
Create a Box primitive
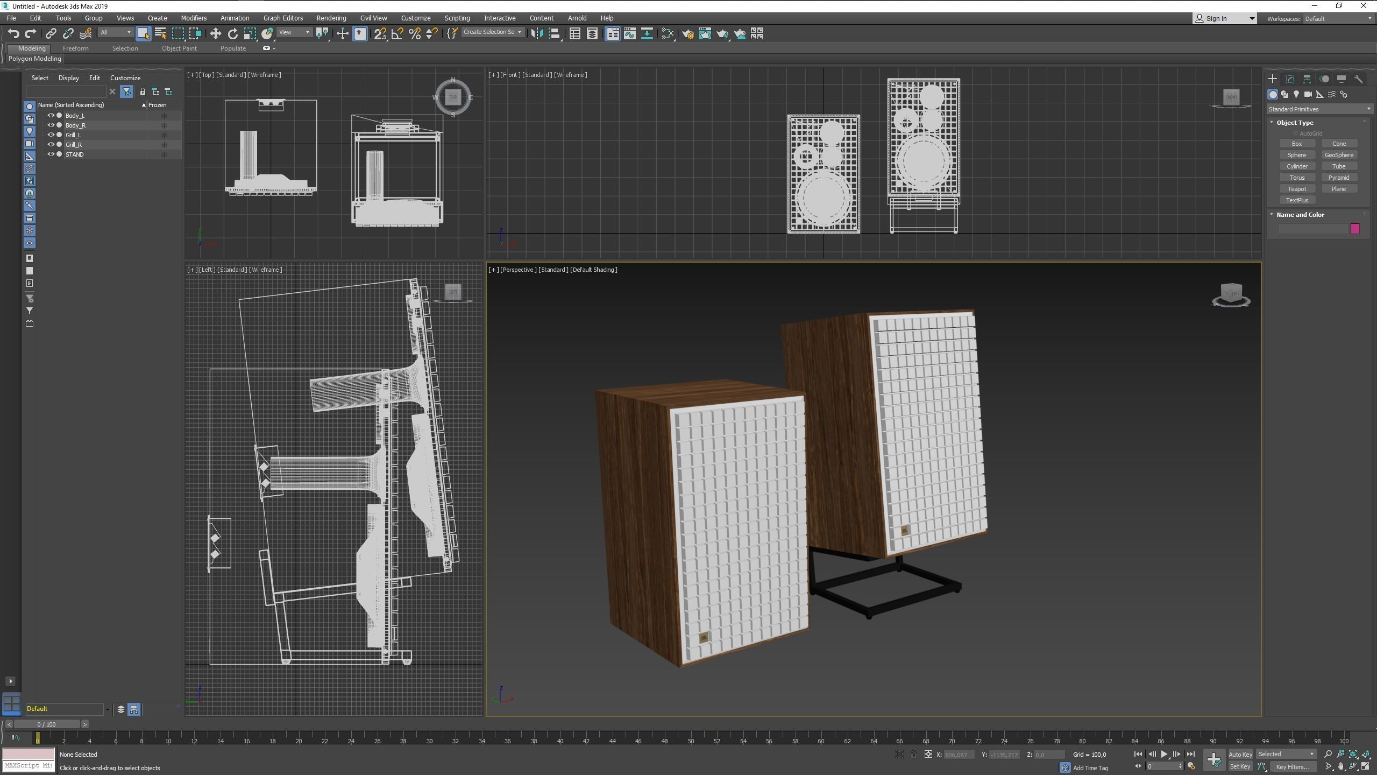(x=1297, y=144)
